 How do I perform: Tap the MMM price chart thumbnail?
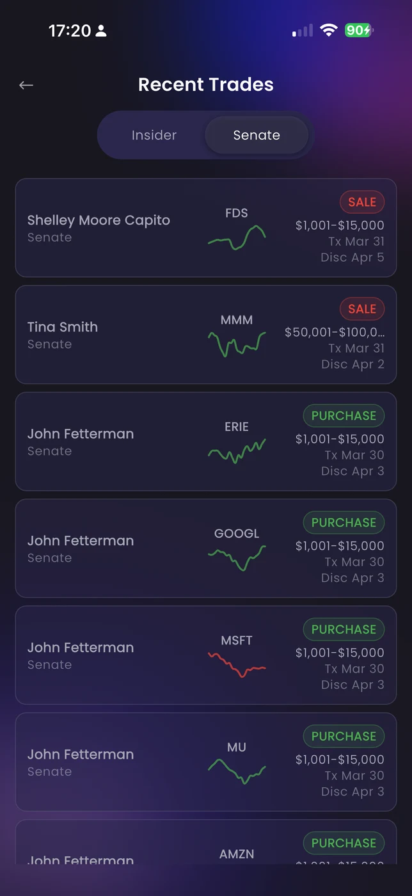click(x=237, y=344)
